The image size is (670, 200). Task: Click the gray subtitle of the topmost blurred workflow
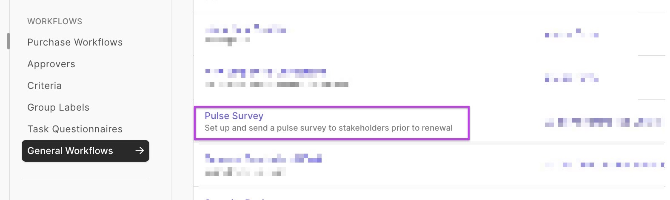point(228,40)
